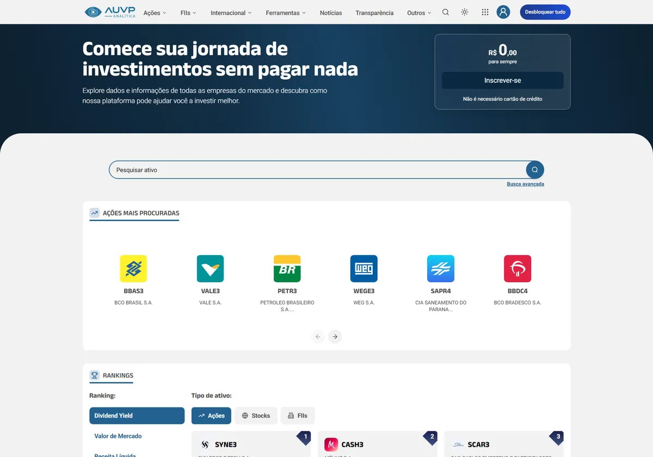
Task: Click the Desbloquear tudo button
Action: [x=545, y=12]
